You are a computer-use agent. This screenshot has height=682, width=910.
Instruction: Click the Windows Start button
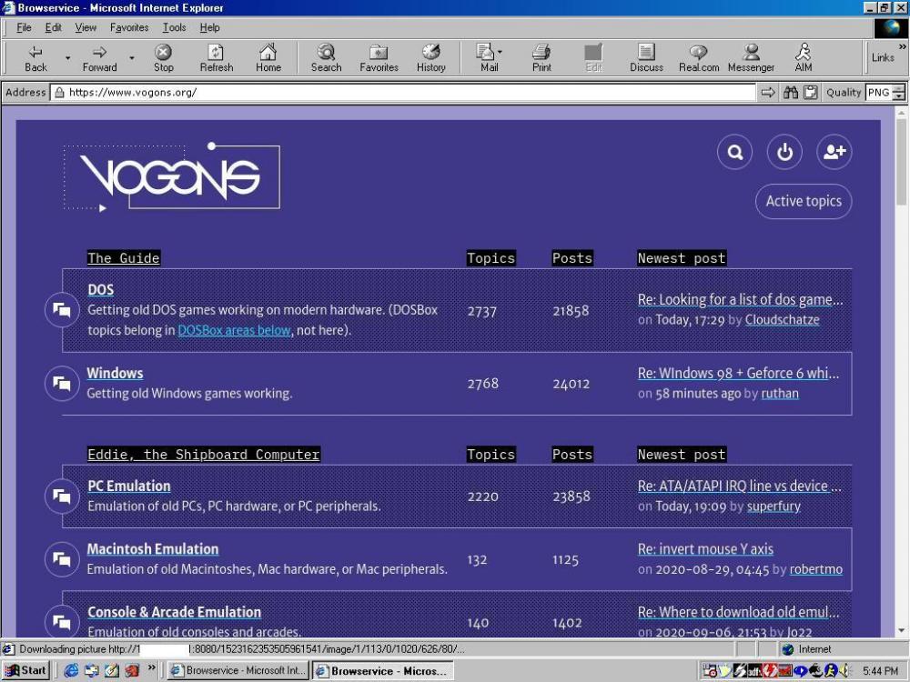(x=25, y=670)
